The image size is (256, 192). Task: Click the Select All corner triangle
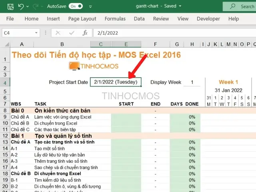[x=6, y=44]
